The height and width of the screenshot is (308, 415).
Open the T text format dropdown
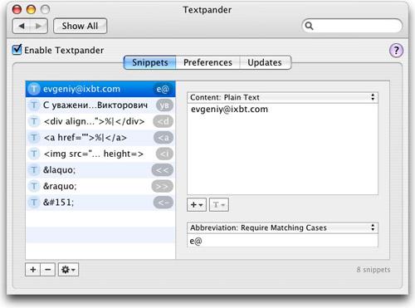219,205
